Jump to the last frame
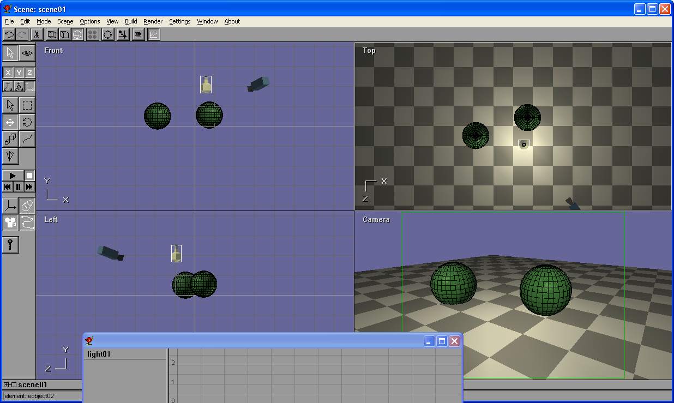 pyautogui.click(x=29, y=187)
